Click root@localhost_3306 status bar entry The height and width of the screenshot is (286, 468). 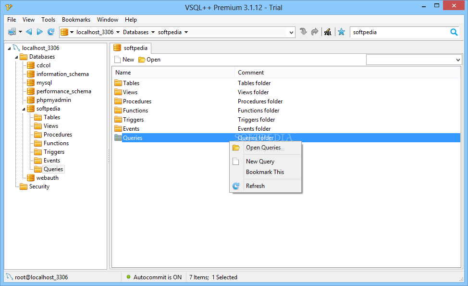[x=37, y=277]
